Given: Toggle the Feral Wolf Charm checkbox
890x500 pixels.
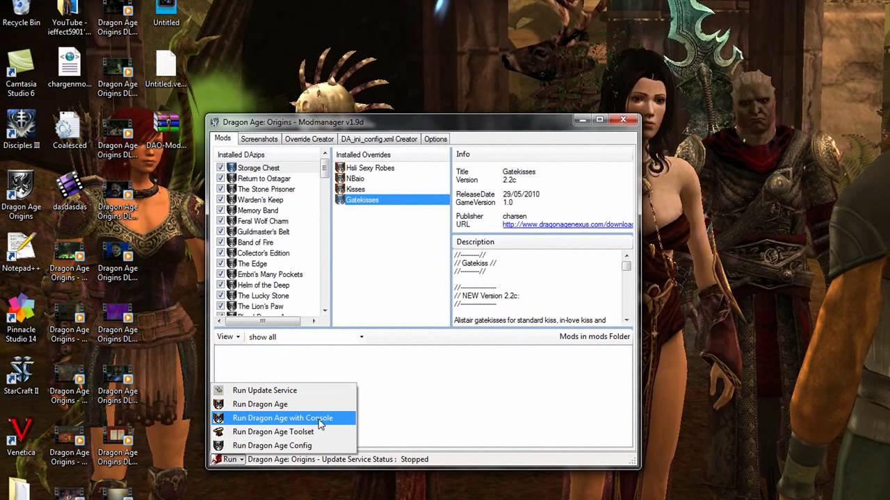Looking at the screenshot, I should click(x=220, y=221).
